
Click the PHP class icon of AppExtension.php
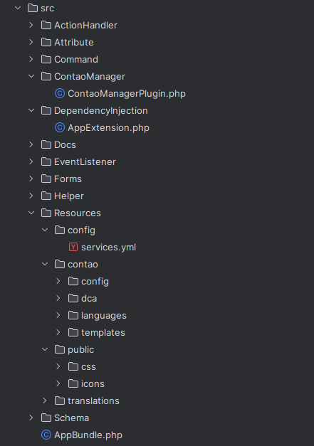tap(60, 127)
